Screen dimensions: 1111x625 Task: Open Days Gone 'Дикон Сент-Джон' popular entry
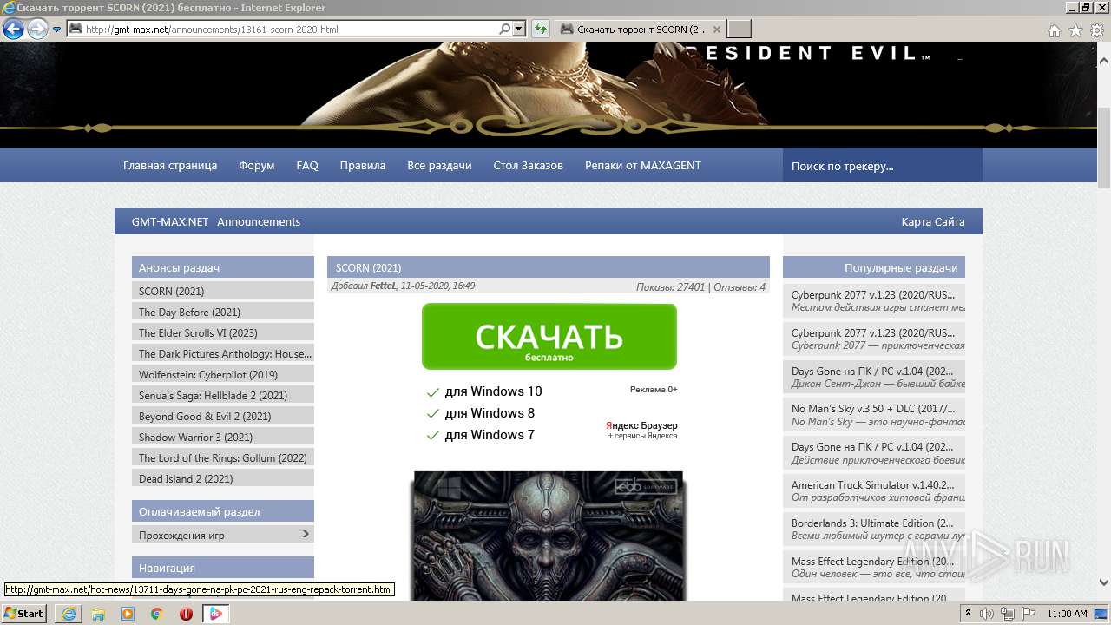click(874, 377)
